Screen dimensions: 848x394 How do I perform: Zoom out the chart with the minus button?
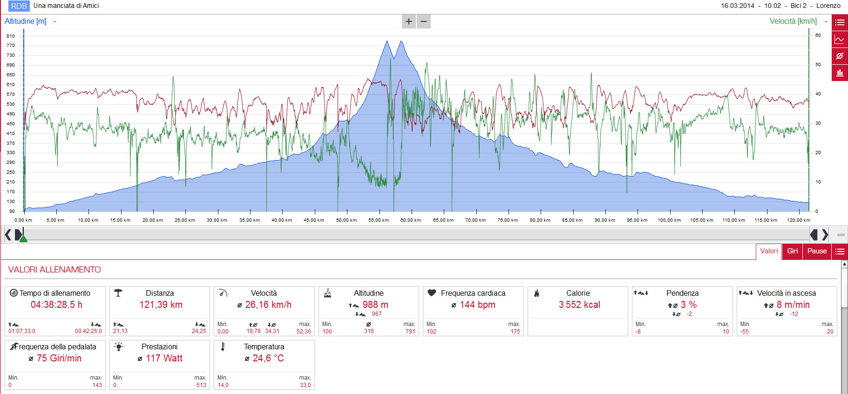424,21
